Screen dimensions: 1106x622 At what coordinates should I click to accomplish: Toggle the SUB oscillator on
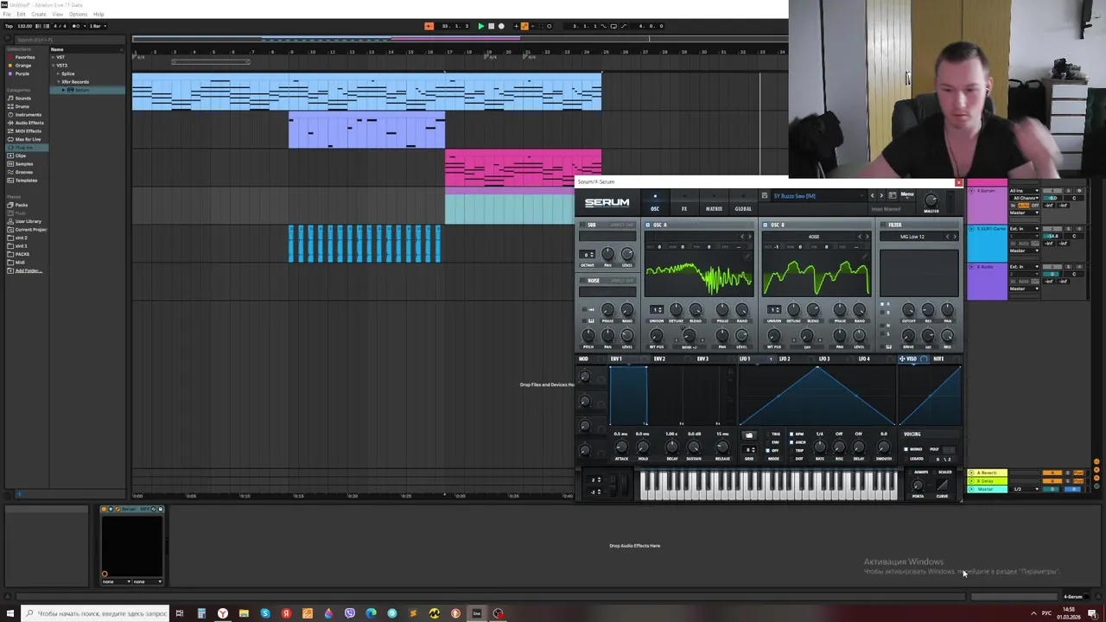[x=582, y=225]
